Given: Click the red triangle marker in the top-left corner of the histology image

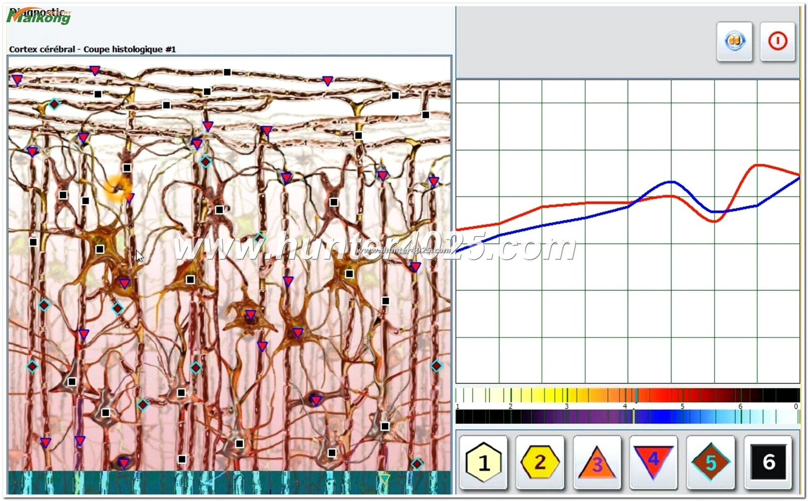Looking at the screenshot, I should 17,80.
